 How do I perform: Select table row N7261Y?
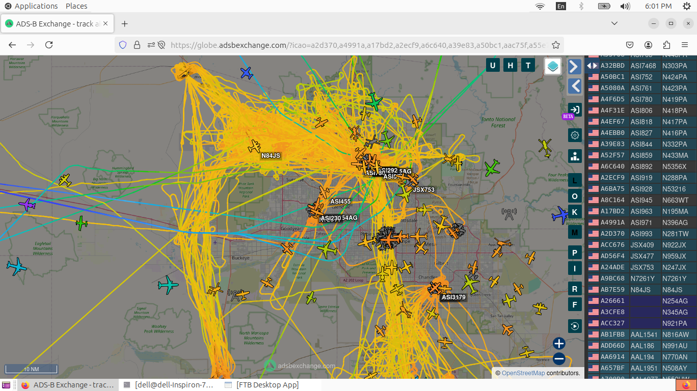(642, 278)
